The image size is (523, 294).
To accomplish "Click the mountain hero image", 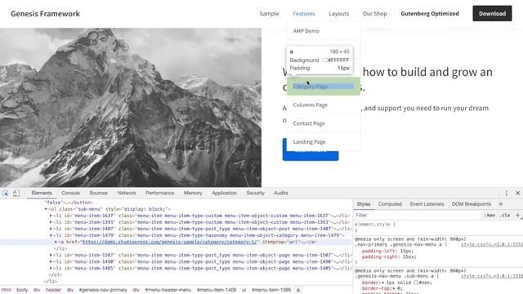I will click(x=131, y=107).
